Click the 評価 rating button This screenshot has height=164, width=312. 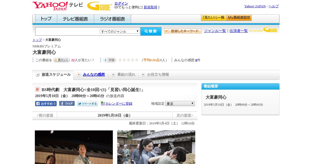pos(109,60)
